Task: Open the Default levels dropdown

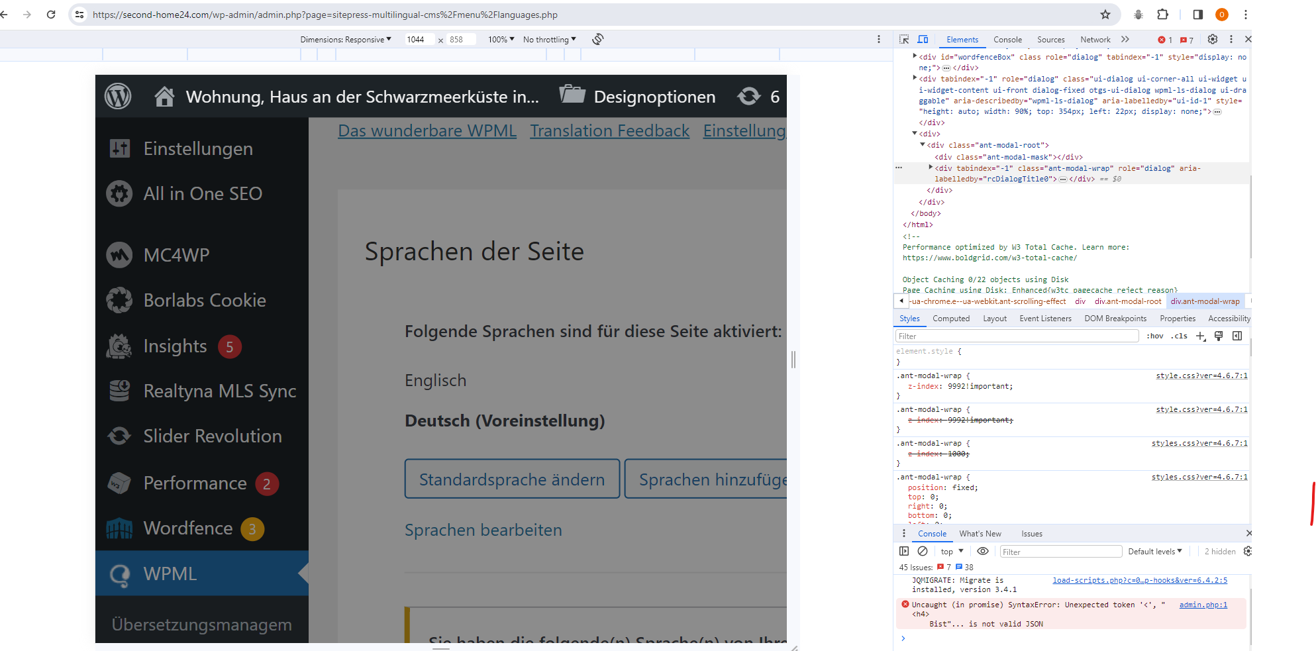Action: click(1155, 551)
